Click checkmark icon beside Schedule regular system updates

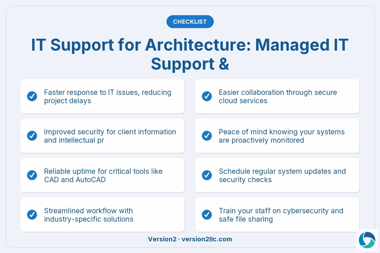pos(207,175)
